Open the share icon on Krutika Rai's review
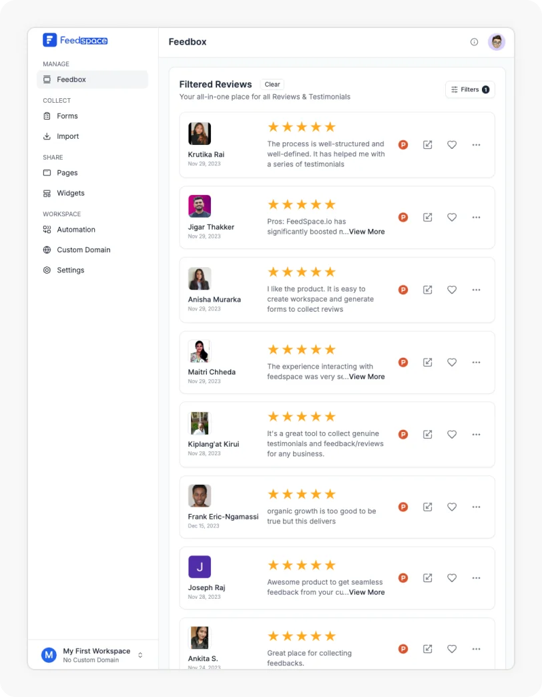This screenshot has height=697, width=542. point(427,144)
